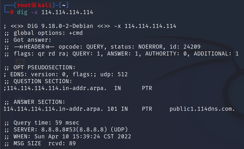Click the QUESTION SECTION heading
The image size is (244, 149).
(x=43, y=81)
